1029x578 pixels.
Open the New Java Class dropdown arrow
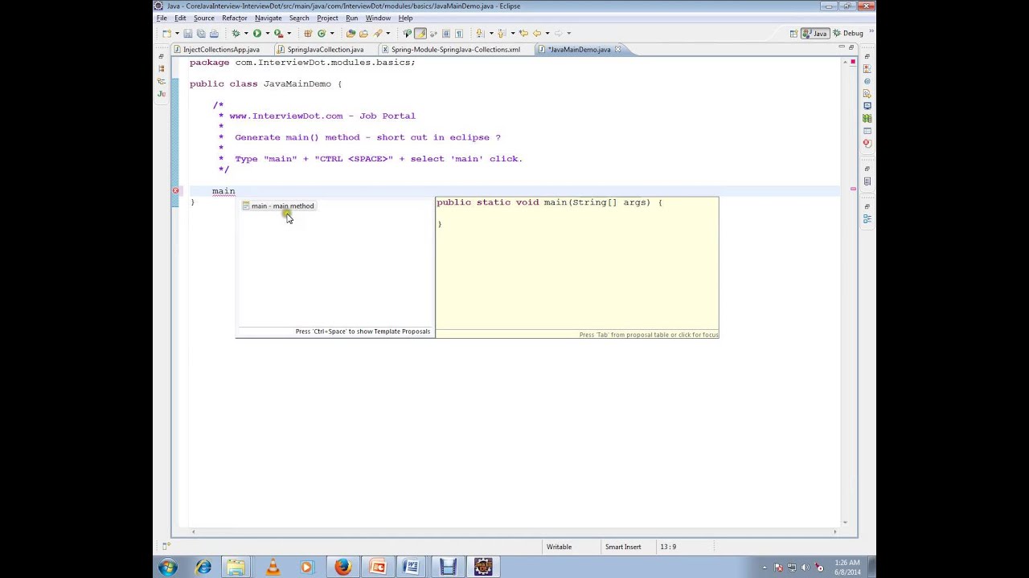point(332,33)
